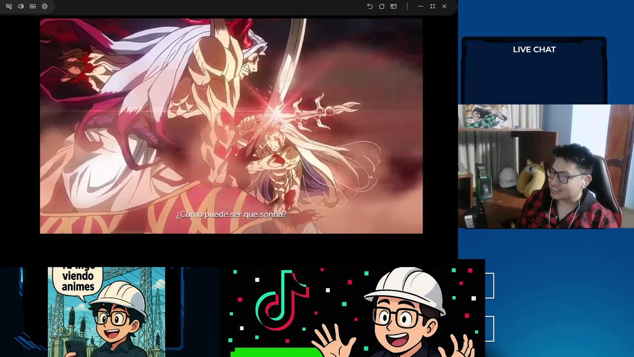Click the window layout icon
Image resolution: width=634 pixels, height=357 pixels.
(393, 6)
